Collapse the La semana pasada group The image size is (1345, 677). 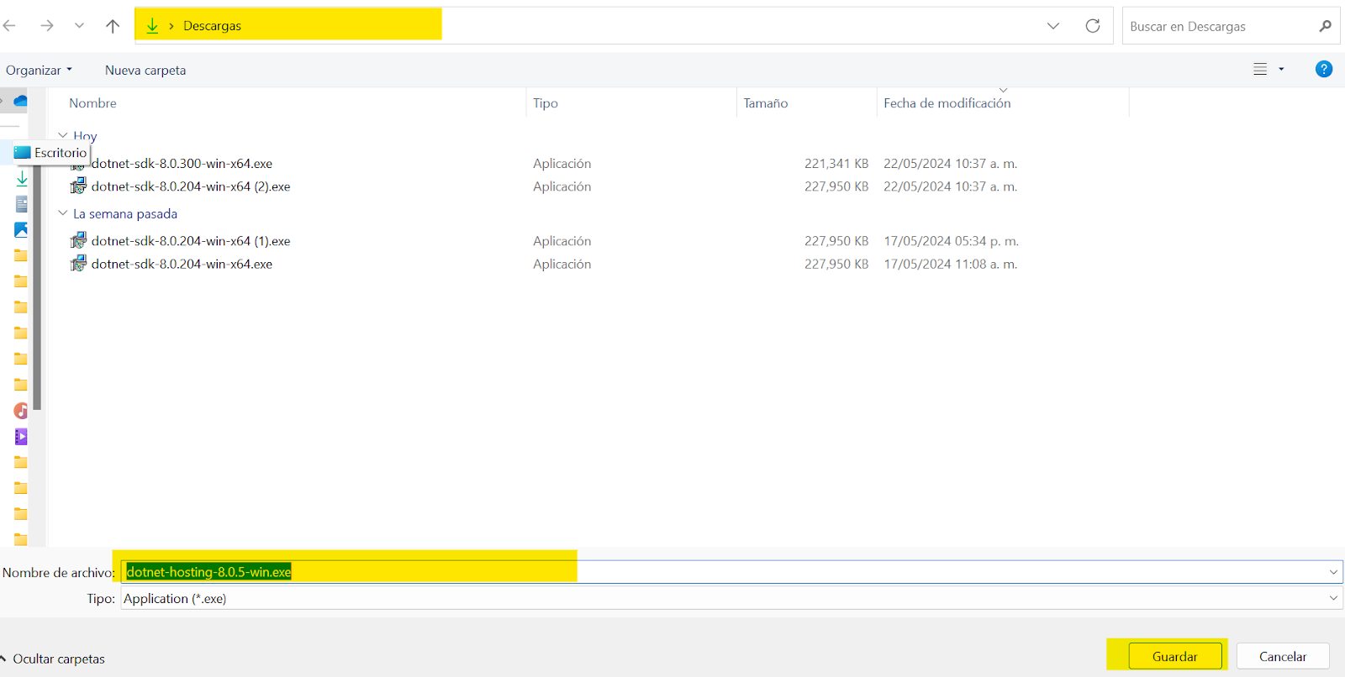coord(63,213)
